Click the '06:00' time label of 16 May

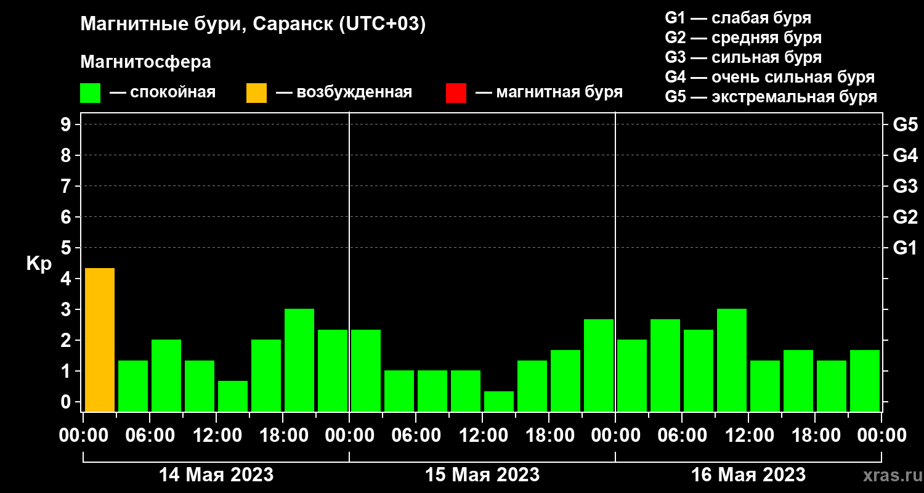681,436
